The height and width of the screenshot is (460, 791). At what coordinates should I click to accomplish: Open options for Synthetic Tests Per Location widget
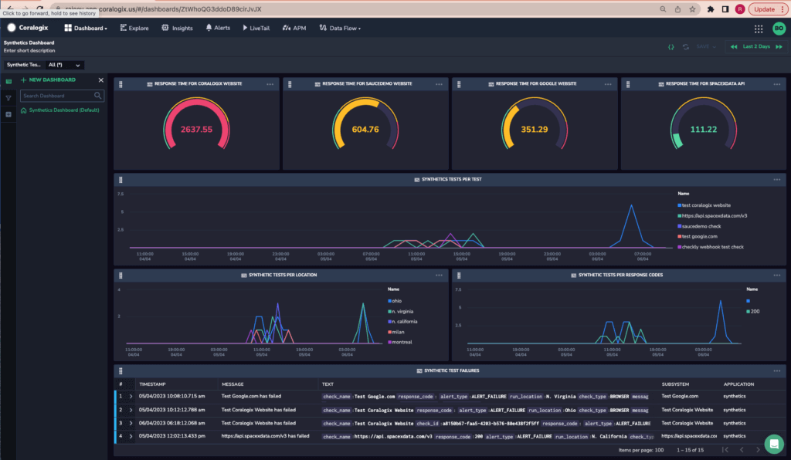point(439,275)
